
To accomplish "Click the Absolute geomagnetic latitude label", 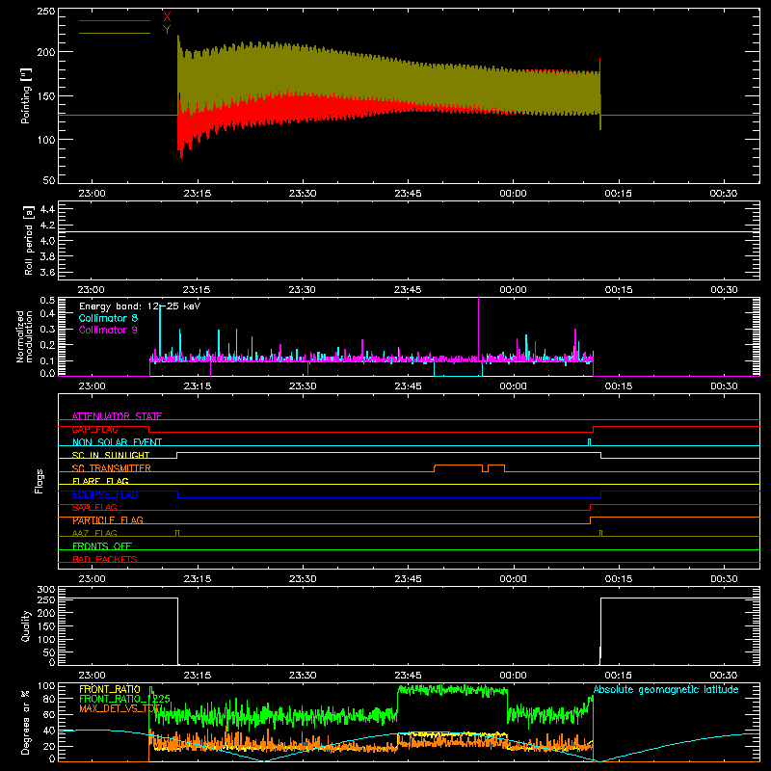I will [666, 689].
